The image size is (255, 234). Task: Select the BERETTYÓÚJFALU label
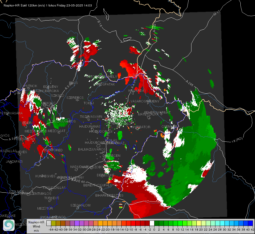pos(98,185)
